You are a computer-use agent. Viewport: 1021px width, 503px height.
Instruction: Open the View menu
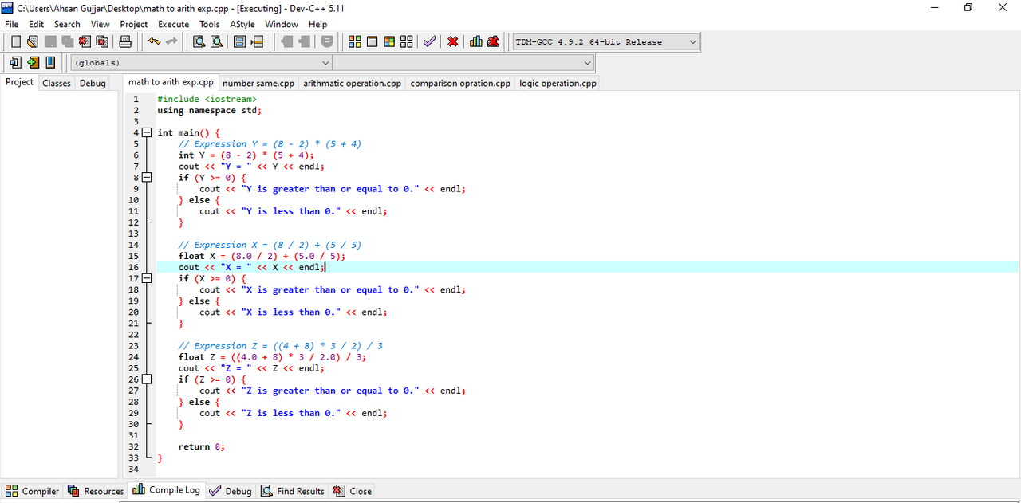pos(101,24)
